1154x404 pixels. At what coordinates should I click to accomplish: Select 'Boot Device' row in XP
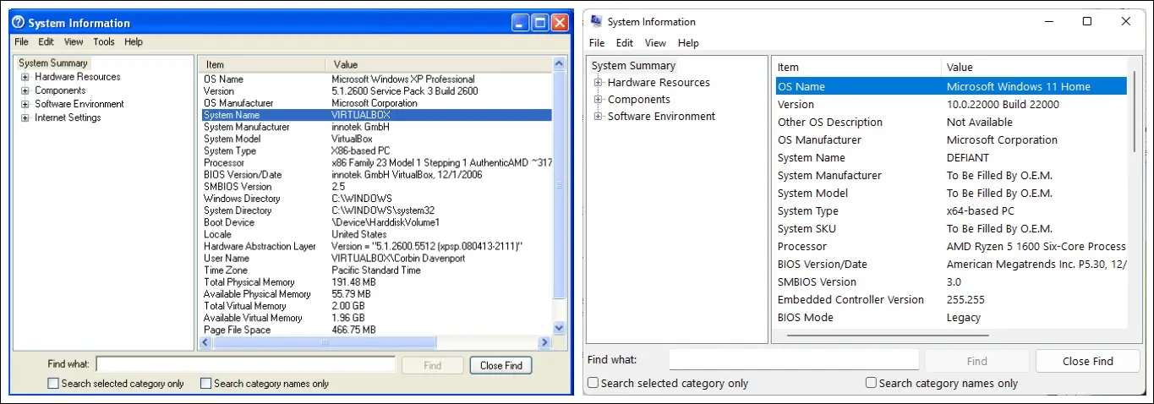(x=376, y=222)
